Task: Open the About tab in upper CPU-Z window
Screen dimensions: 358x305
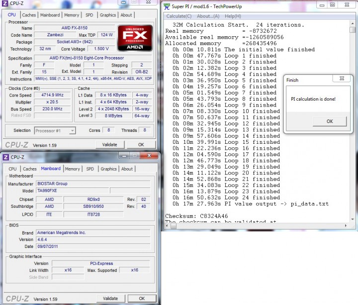Action: click(126, 15)
